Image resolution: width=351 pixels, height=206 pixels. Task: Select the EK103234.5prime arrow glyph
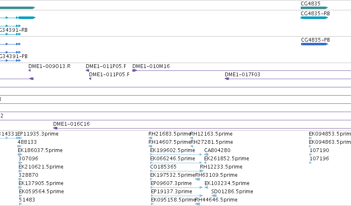(206, 187)
